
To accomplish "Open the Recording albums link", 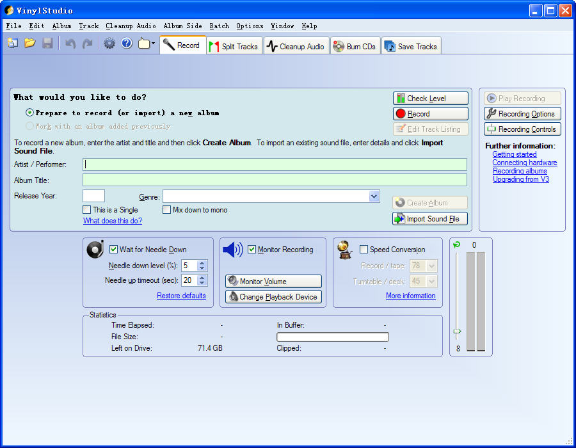I will [520, 171].
